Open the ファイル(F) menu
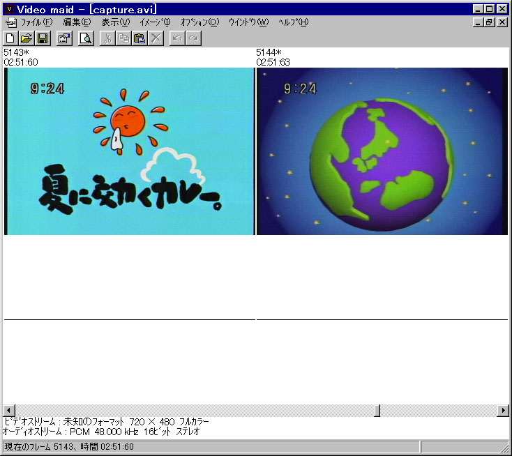 click(x=36, y=22)
